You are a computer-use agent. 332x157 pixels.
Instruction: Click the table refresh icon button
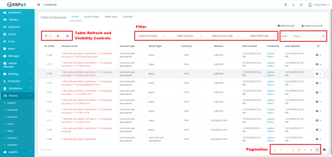(67, 36)
